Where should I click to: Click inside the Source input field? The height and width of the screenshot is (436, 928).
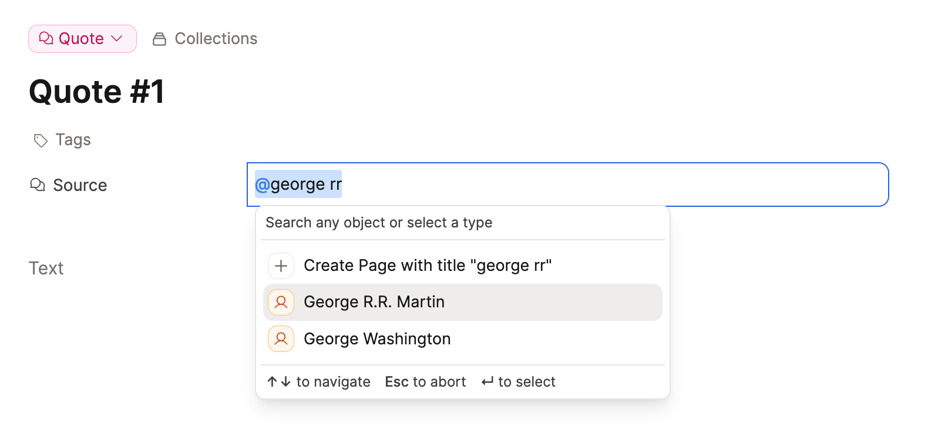587,185
